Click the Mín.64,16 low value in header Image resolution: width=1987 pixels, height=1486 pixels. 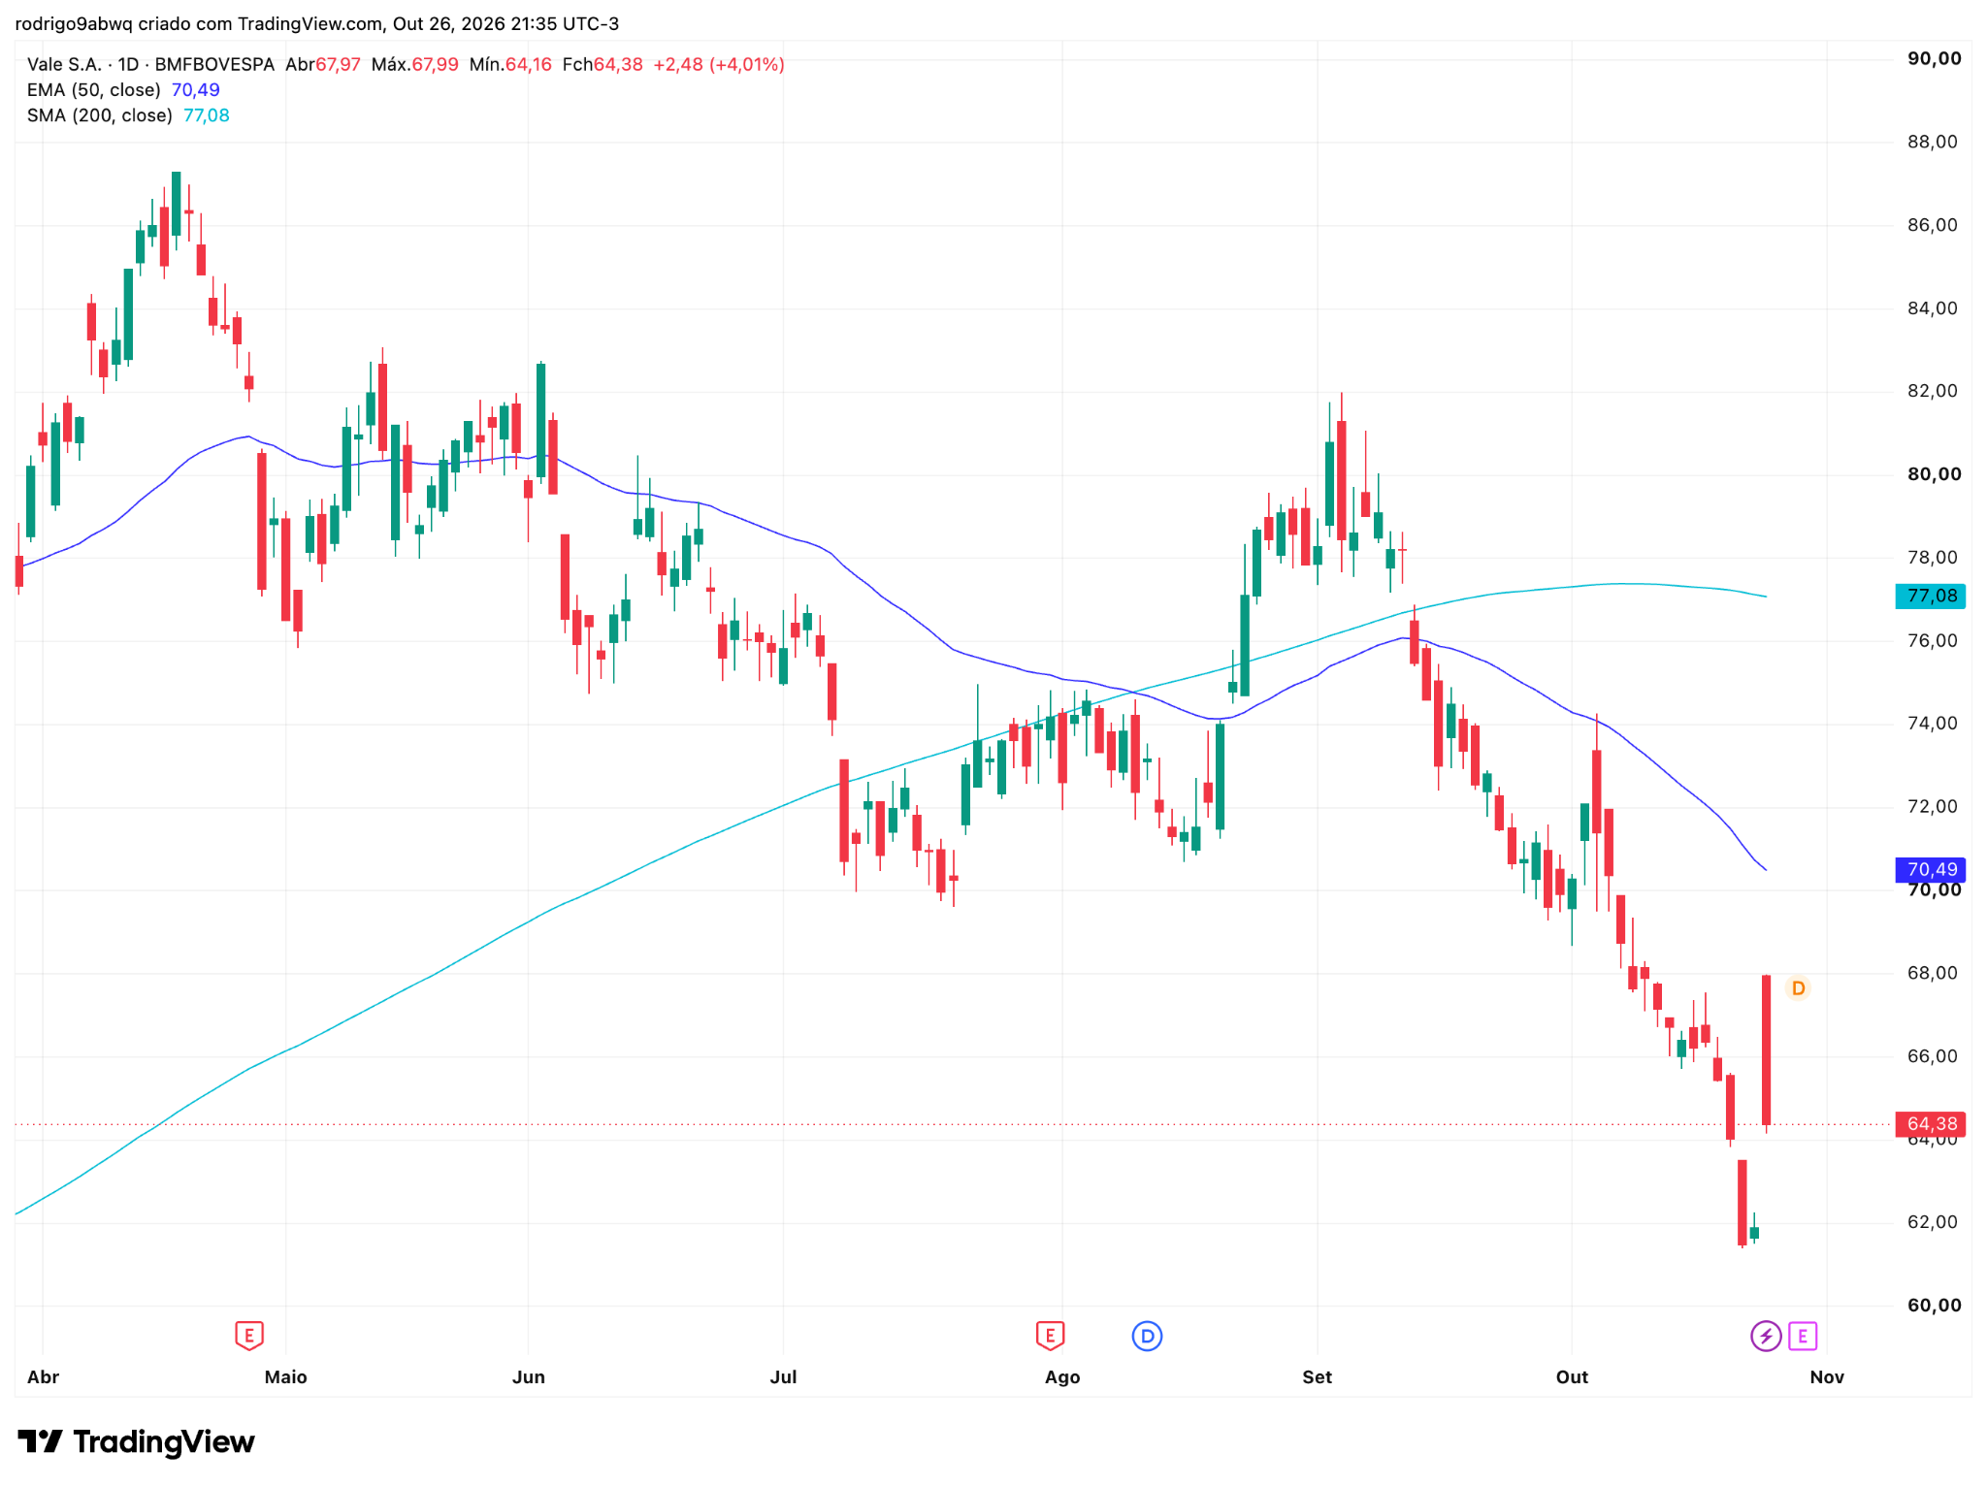coord(510,65)
